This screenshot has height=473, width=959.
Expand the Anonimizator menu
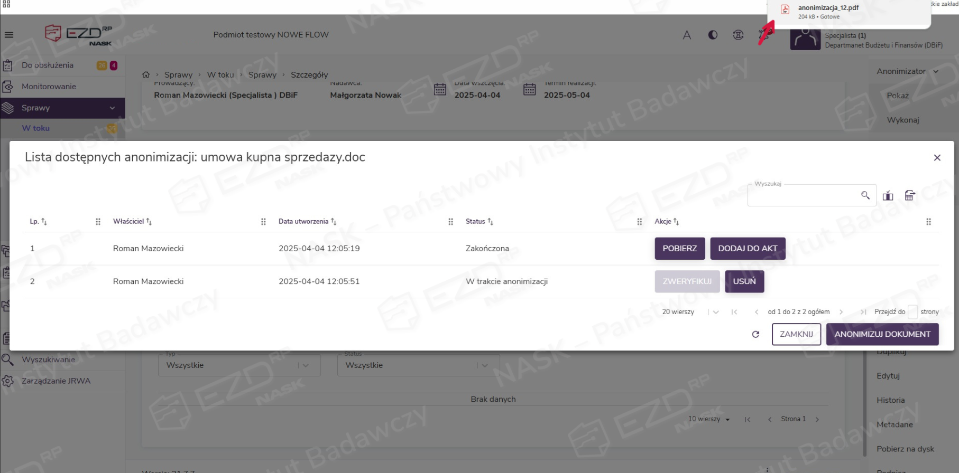[907, 71]
